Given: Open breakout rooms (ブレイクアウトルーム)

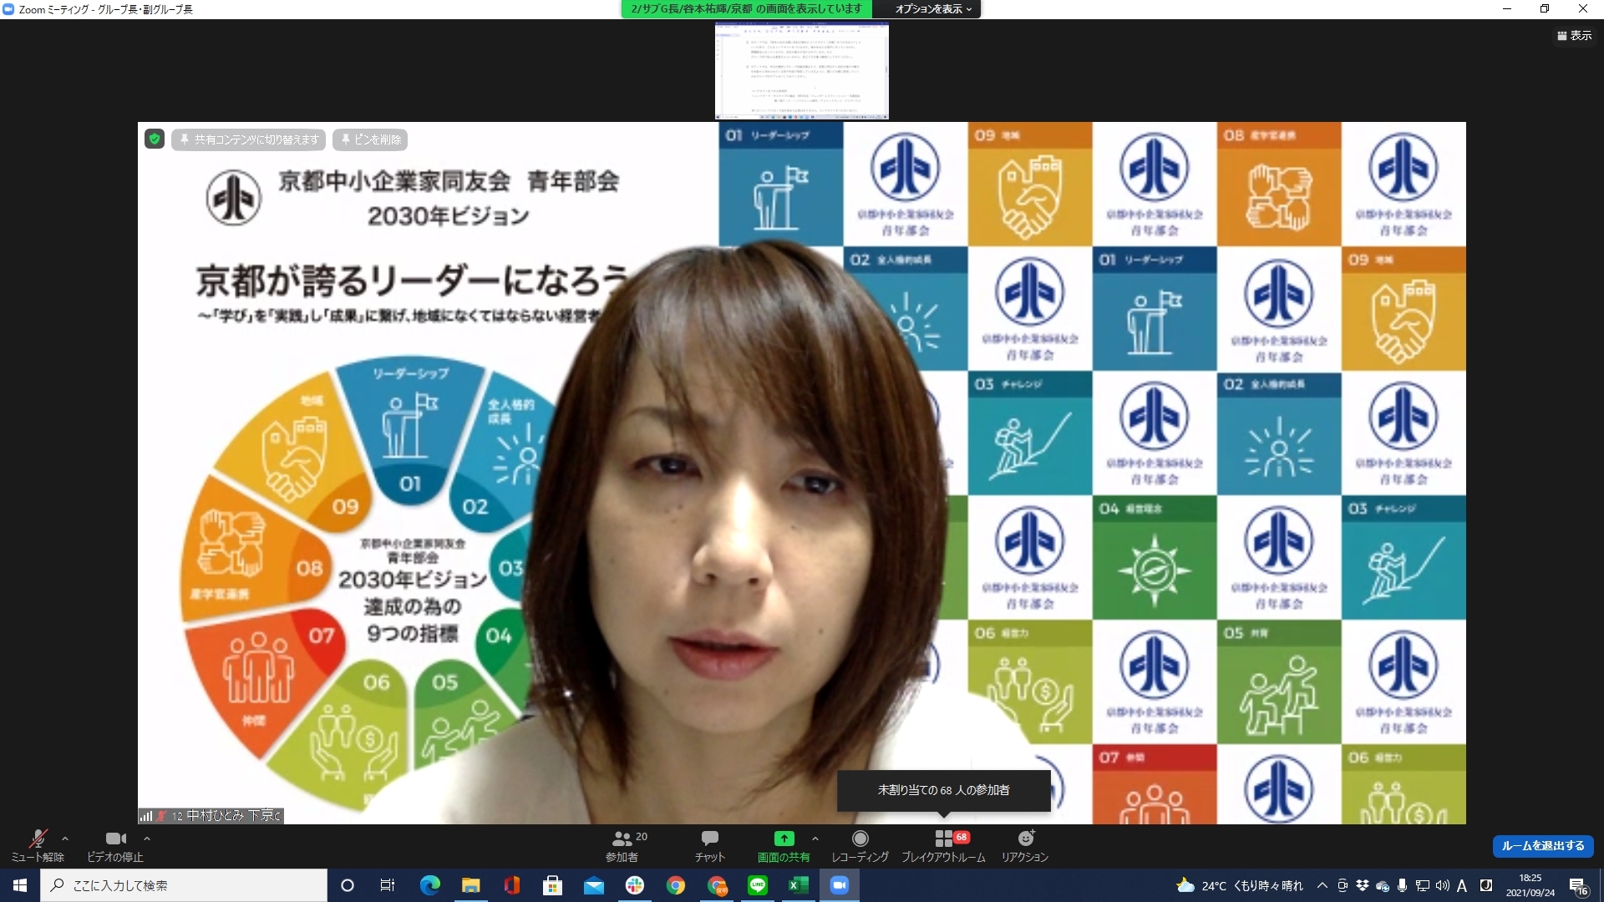Looking at the screenshot, I should [x=943, y=845].
